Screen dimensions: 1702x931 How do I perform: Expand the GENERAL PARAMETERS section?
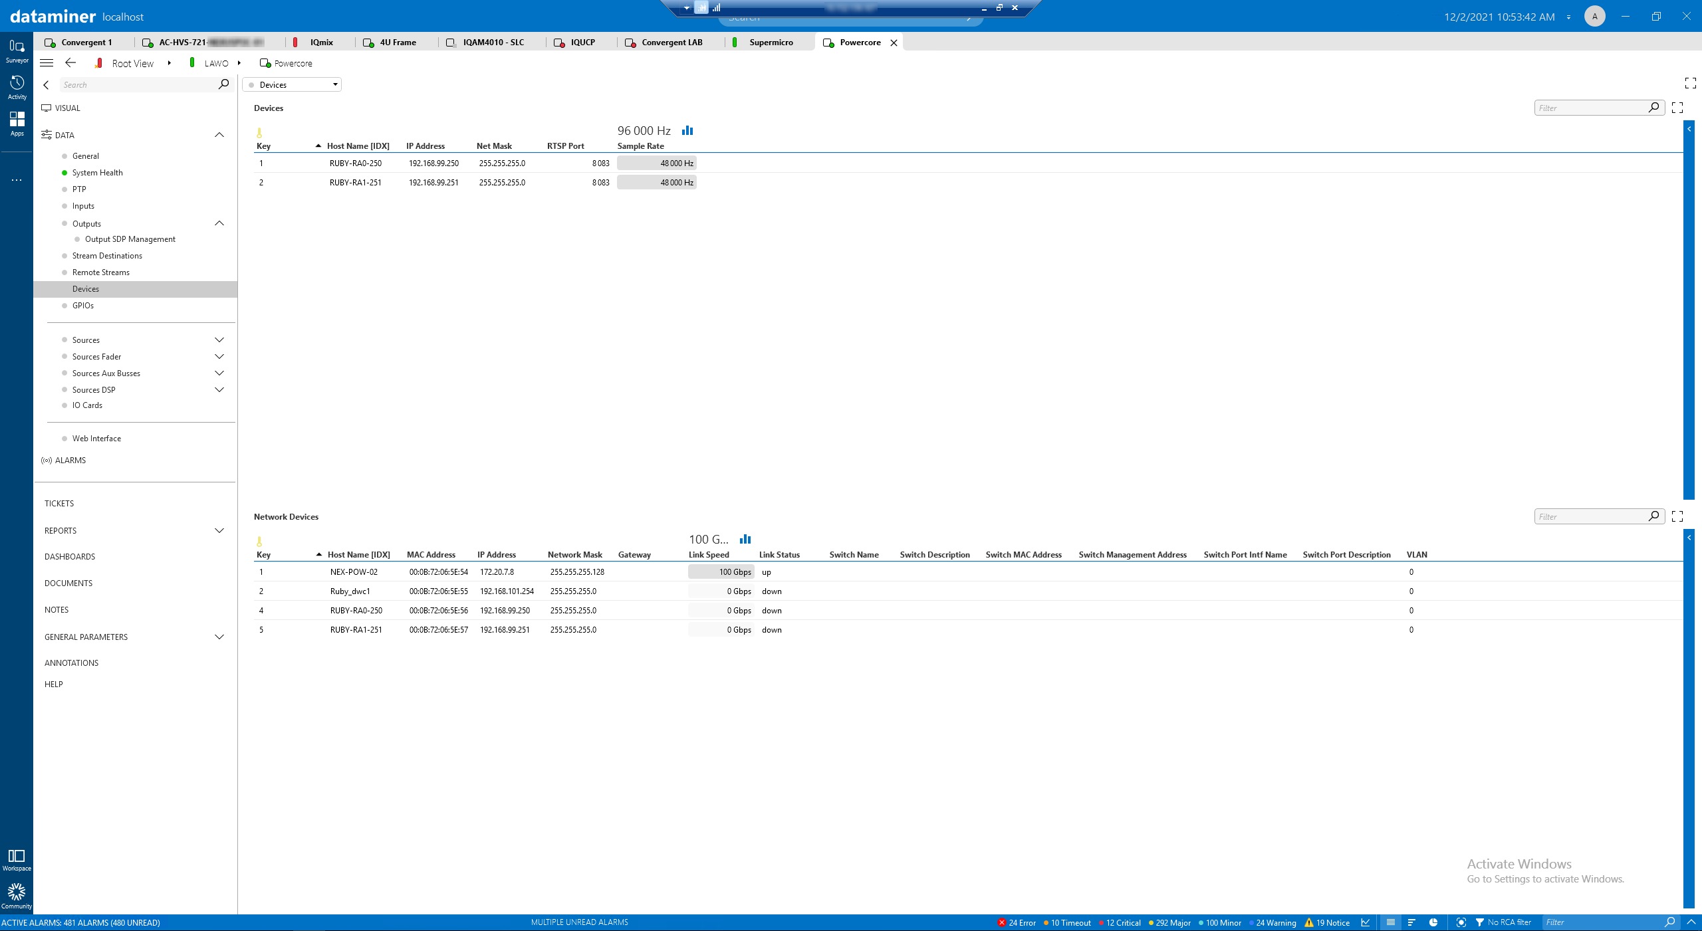pyautogui.click(x=219, y=637)
